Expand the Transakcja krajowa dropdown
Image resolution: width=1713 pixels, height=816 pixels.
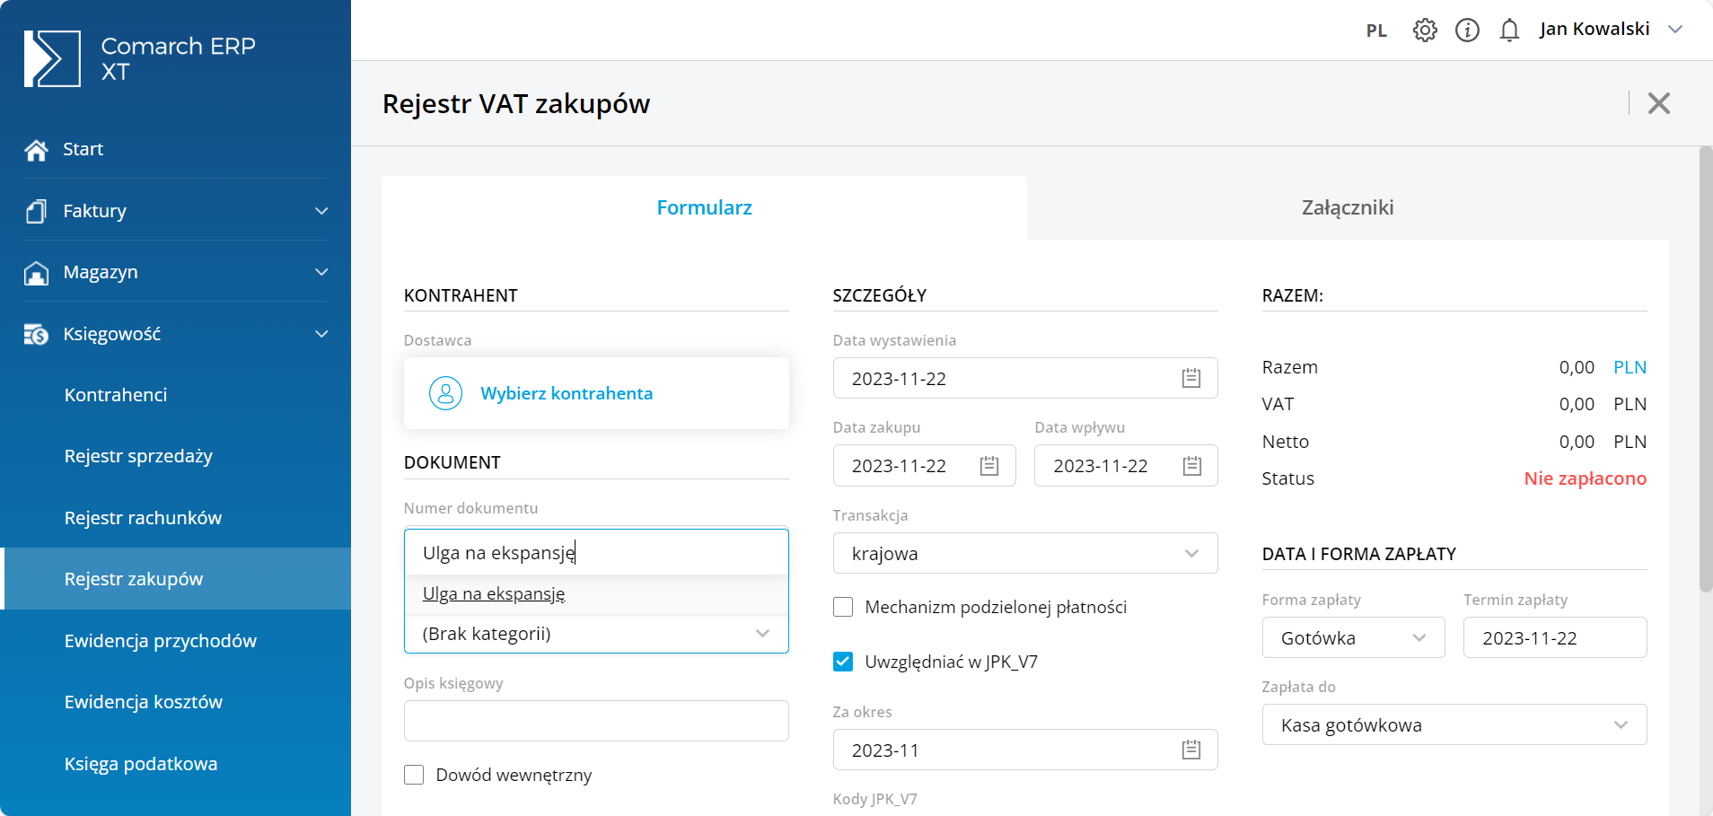[x=1025, y=553]
